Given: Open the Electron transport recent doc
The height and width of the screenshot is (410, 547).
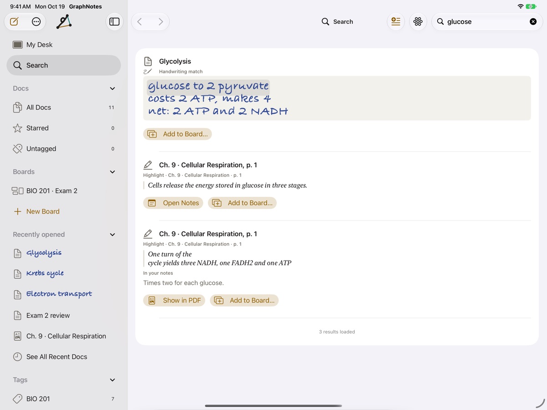Looking at the screenshot, I should [x=64, y=294].
